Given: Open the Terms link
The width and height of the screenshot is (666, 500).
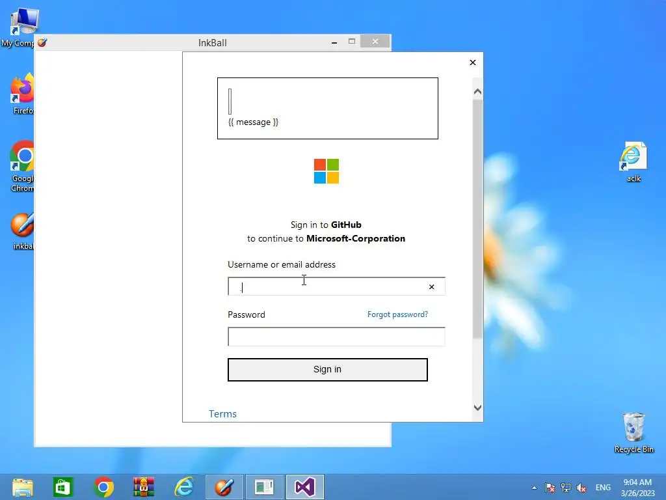Looking at the screenshot, I should point(222,413).
